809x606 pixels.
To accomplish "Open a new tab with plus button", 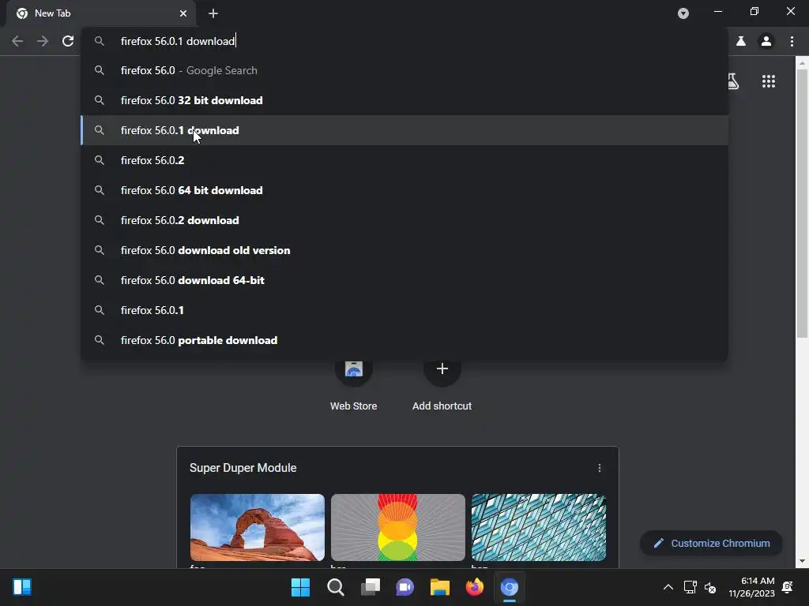I will pos(213,13).
